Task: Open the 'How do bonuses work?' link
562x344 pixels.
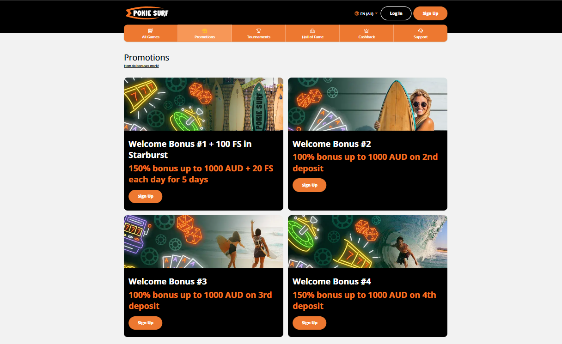Action: 141,66
